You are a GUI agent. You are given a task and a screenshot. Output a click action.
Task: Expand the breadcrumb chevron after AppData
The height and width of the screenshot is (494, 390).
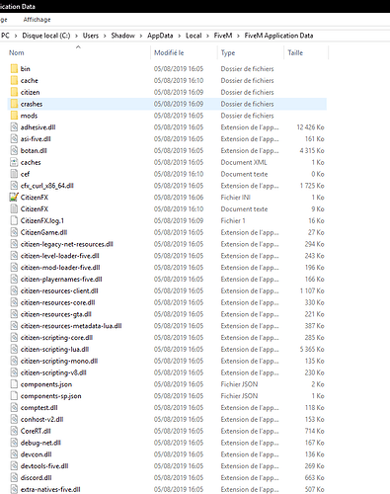pos(180,36)
